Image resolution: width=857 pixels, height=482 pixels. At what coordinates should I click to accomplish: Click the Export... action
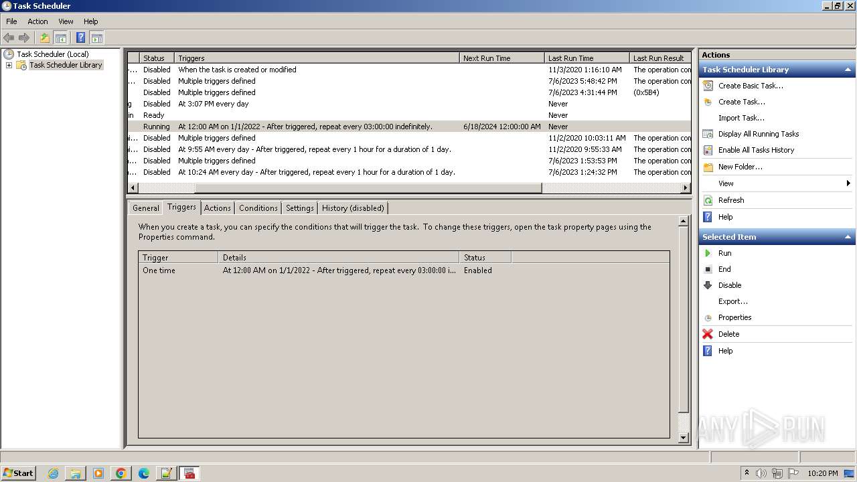(x=733, y=301)
